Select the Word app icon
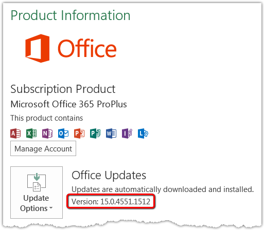 coord(111,133)
